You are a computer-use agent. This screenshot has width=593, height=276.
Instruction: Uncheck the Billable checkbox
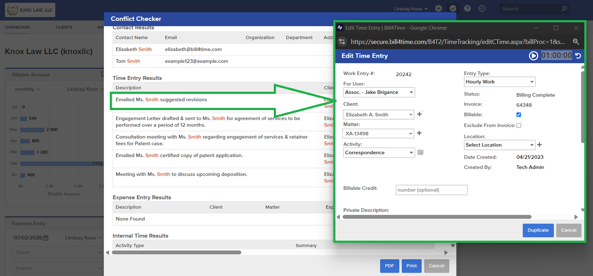pos(519,115)
